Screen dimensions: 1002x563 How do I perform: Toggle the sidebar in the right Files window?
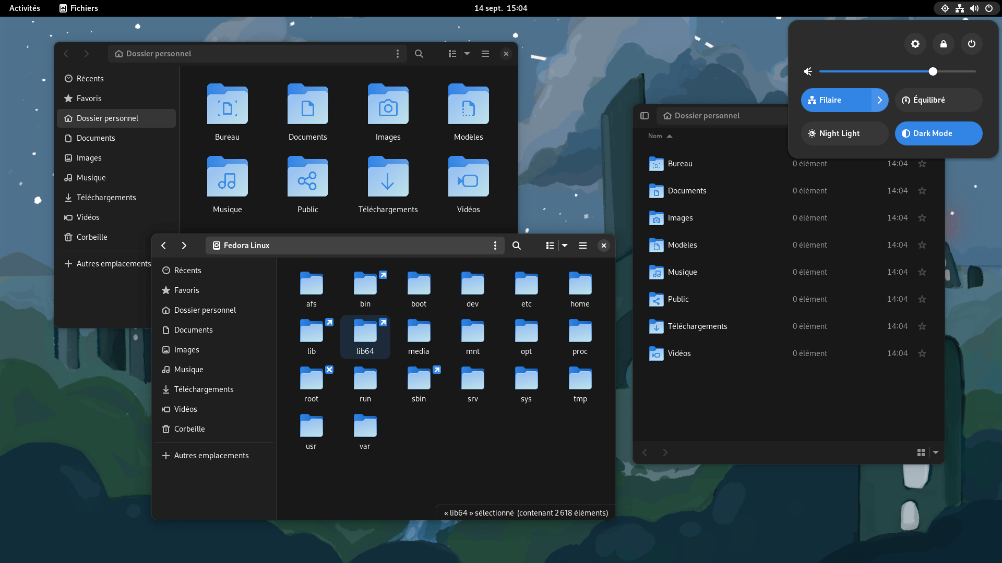click(x=645, y=115)
